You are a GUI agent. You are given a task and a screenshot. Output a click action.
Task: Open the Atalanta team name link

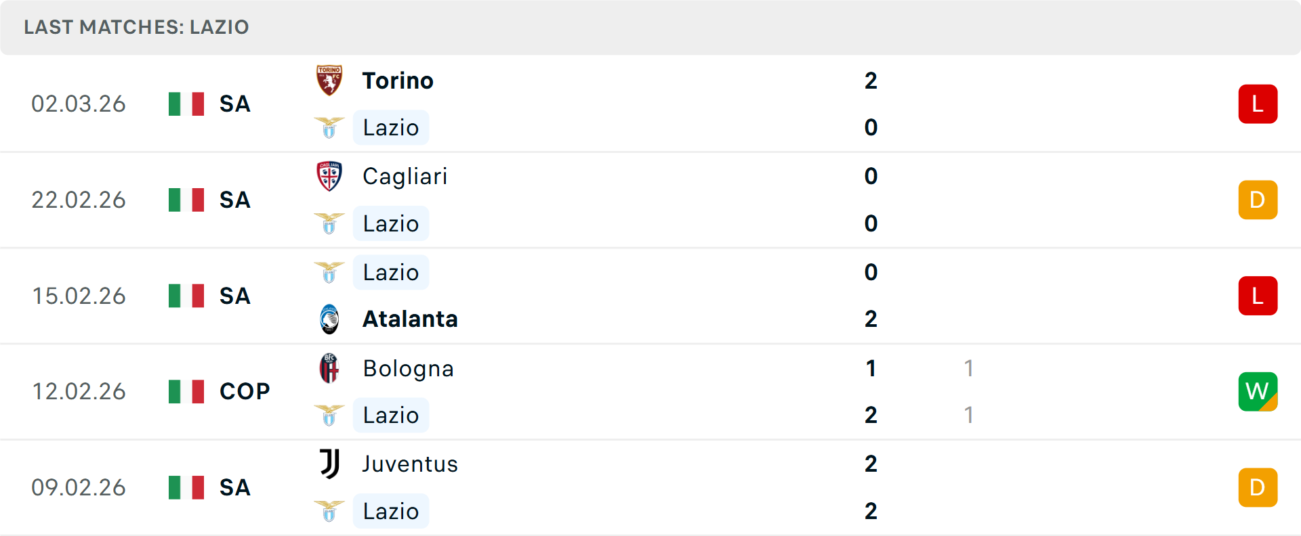pyautogui.click(x=410, y=319)
